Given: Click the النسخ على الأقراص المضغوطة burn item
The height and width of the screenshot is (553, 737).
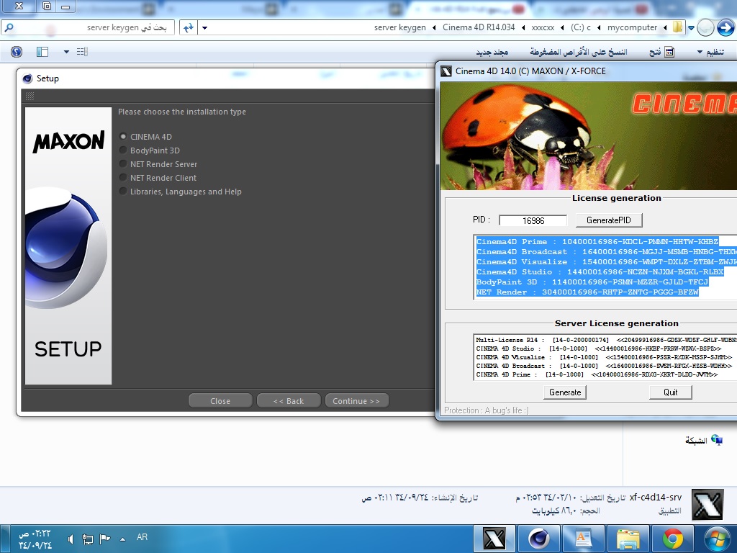Looking at the screenshot, I should (x=579, y=52).
